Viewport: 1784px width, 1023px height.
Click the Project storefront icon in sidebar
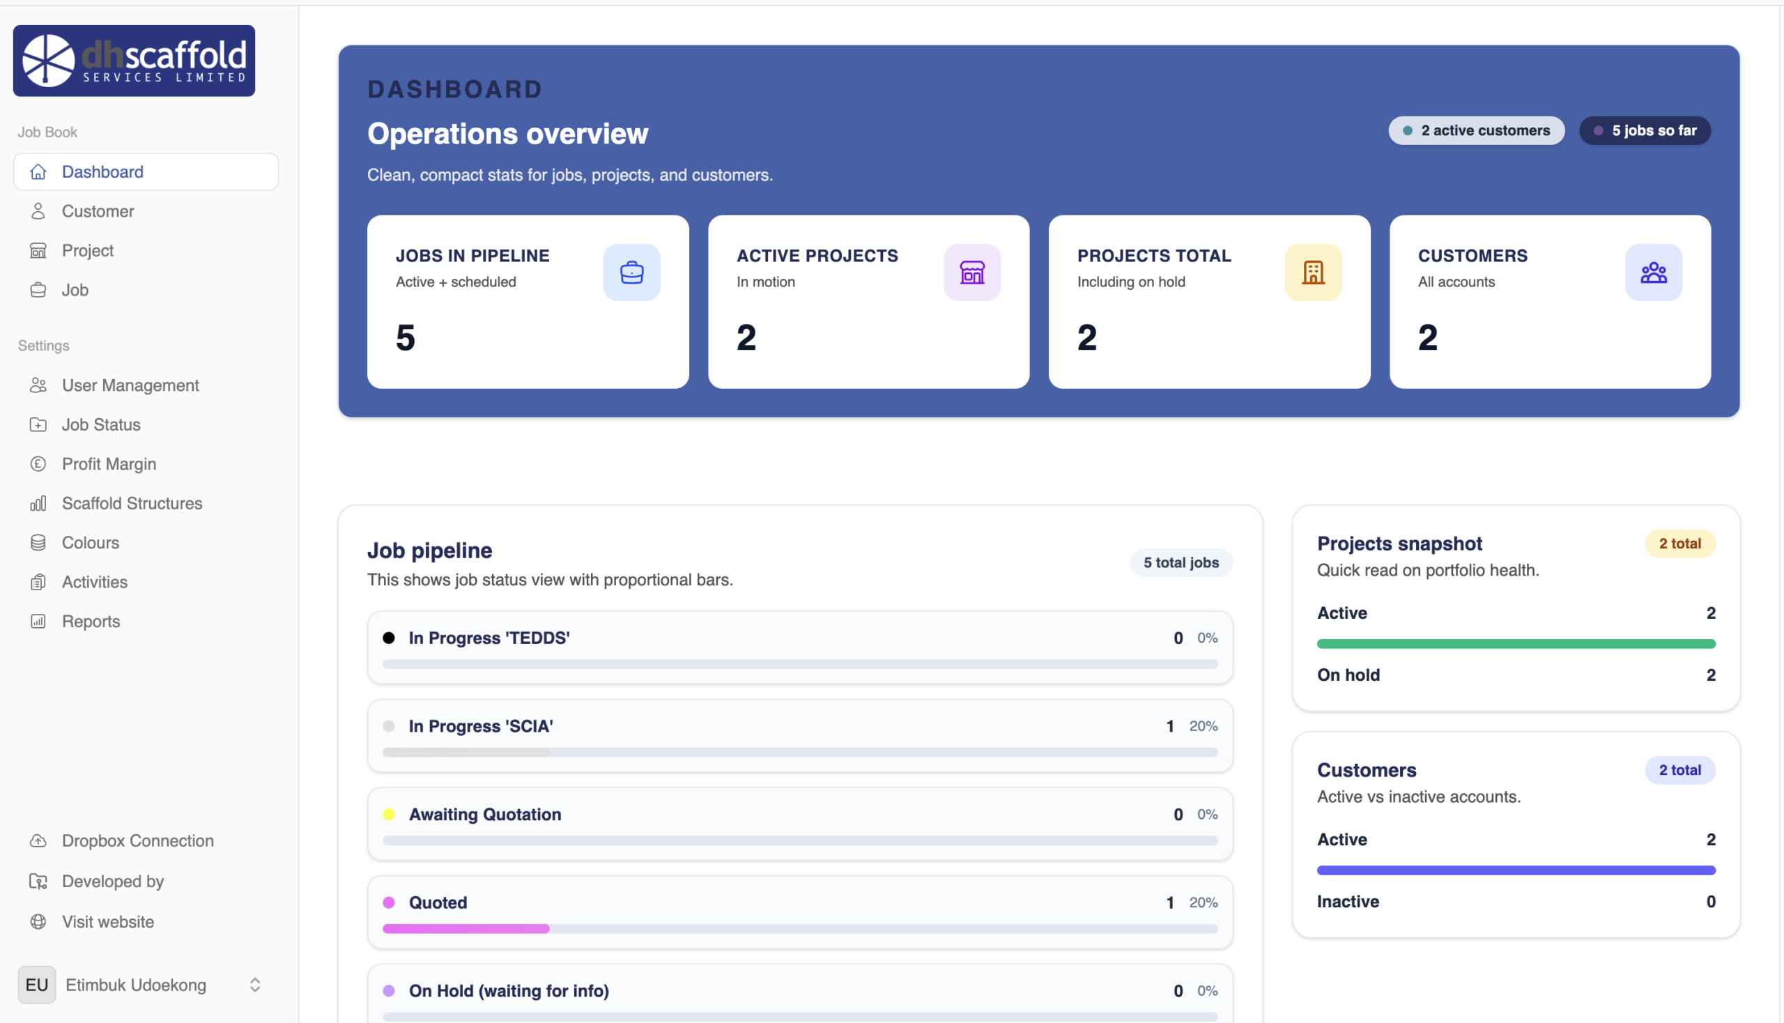[38, 250]
